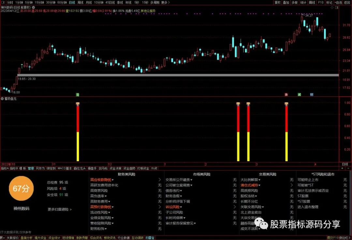Click the panel layout icon beside the diamond
Viewport: 352px width, 240px height.
pos(337,7)
